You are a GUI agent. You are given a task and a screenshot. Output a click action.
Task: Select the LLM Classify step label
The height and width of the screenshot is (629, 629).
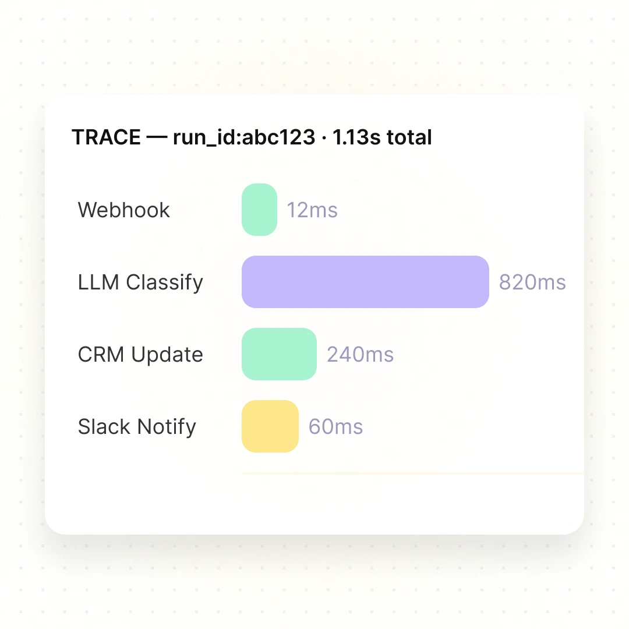(x=140, y=282)
